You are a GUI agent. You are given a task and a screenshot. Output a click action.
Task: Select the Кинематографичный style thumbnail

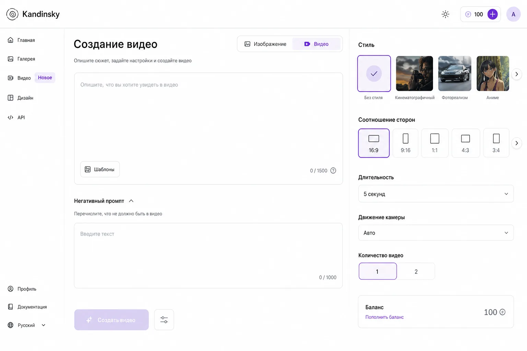point(414,73)
